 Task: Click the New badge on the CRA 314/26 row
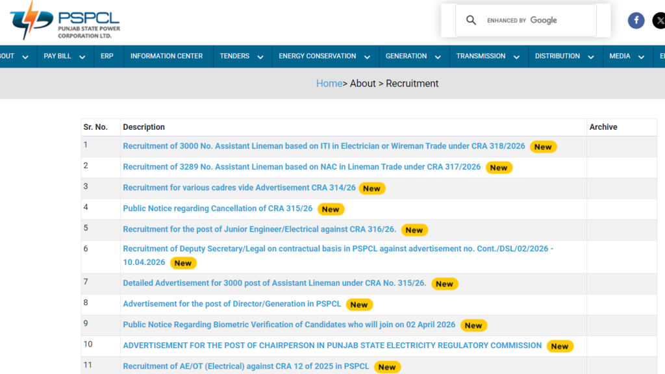point(372,188)
